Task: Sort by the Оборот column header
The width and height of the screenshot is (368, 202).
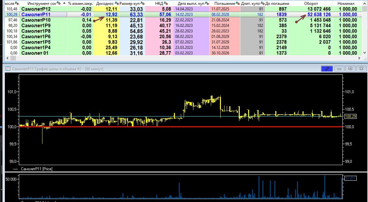Action: tap(311, 4)
